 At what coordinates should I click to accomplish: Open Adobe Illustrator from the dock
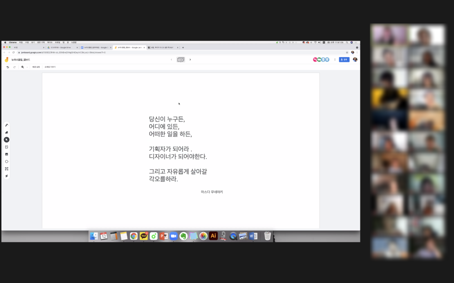coord(213,236)
